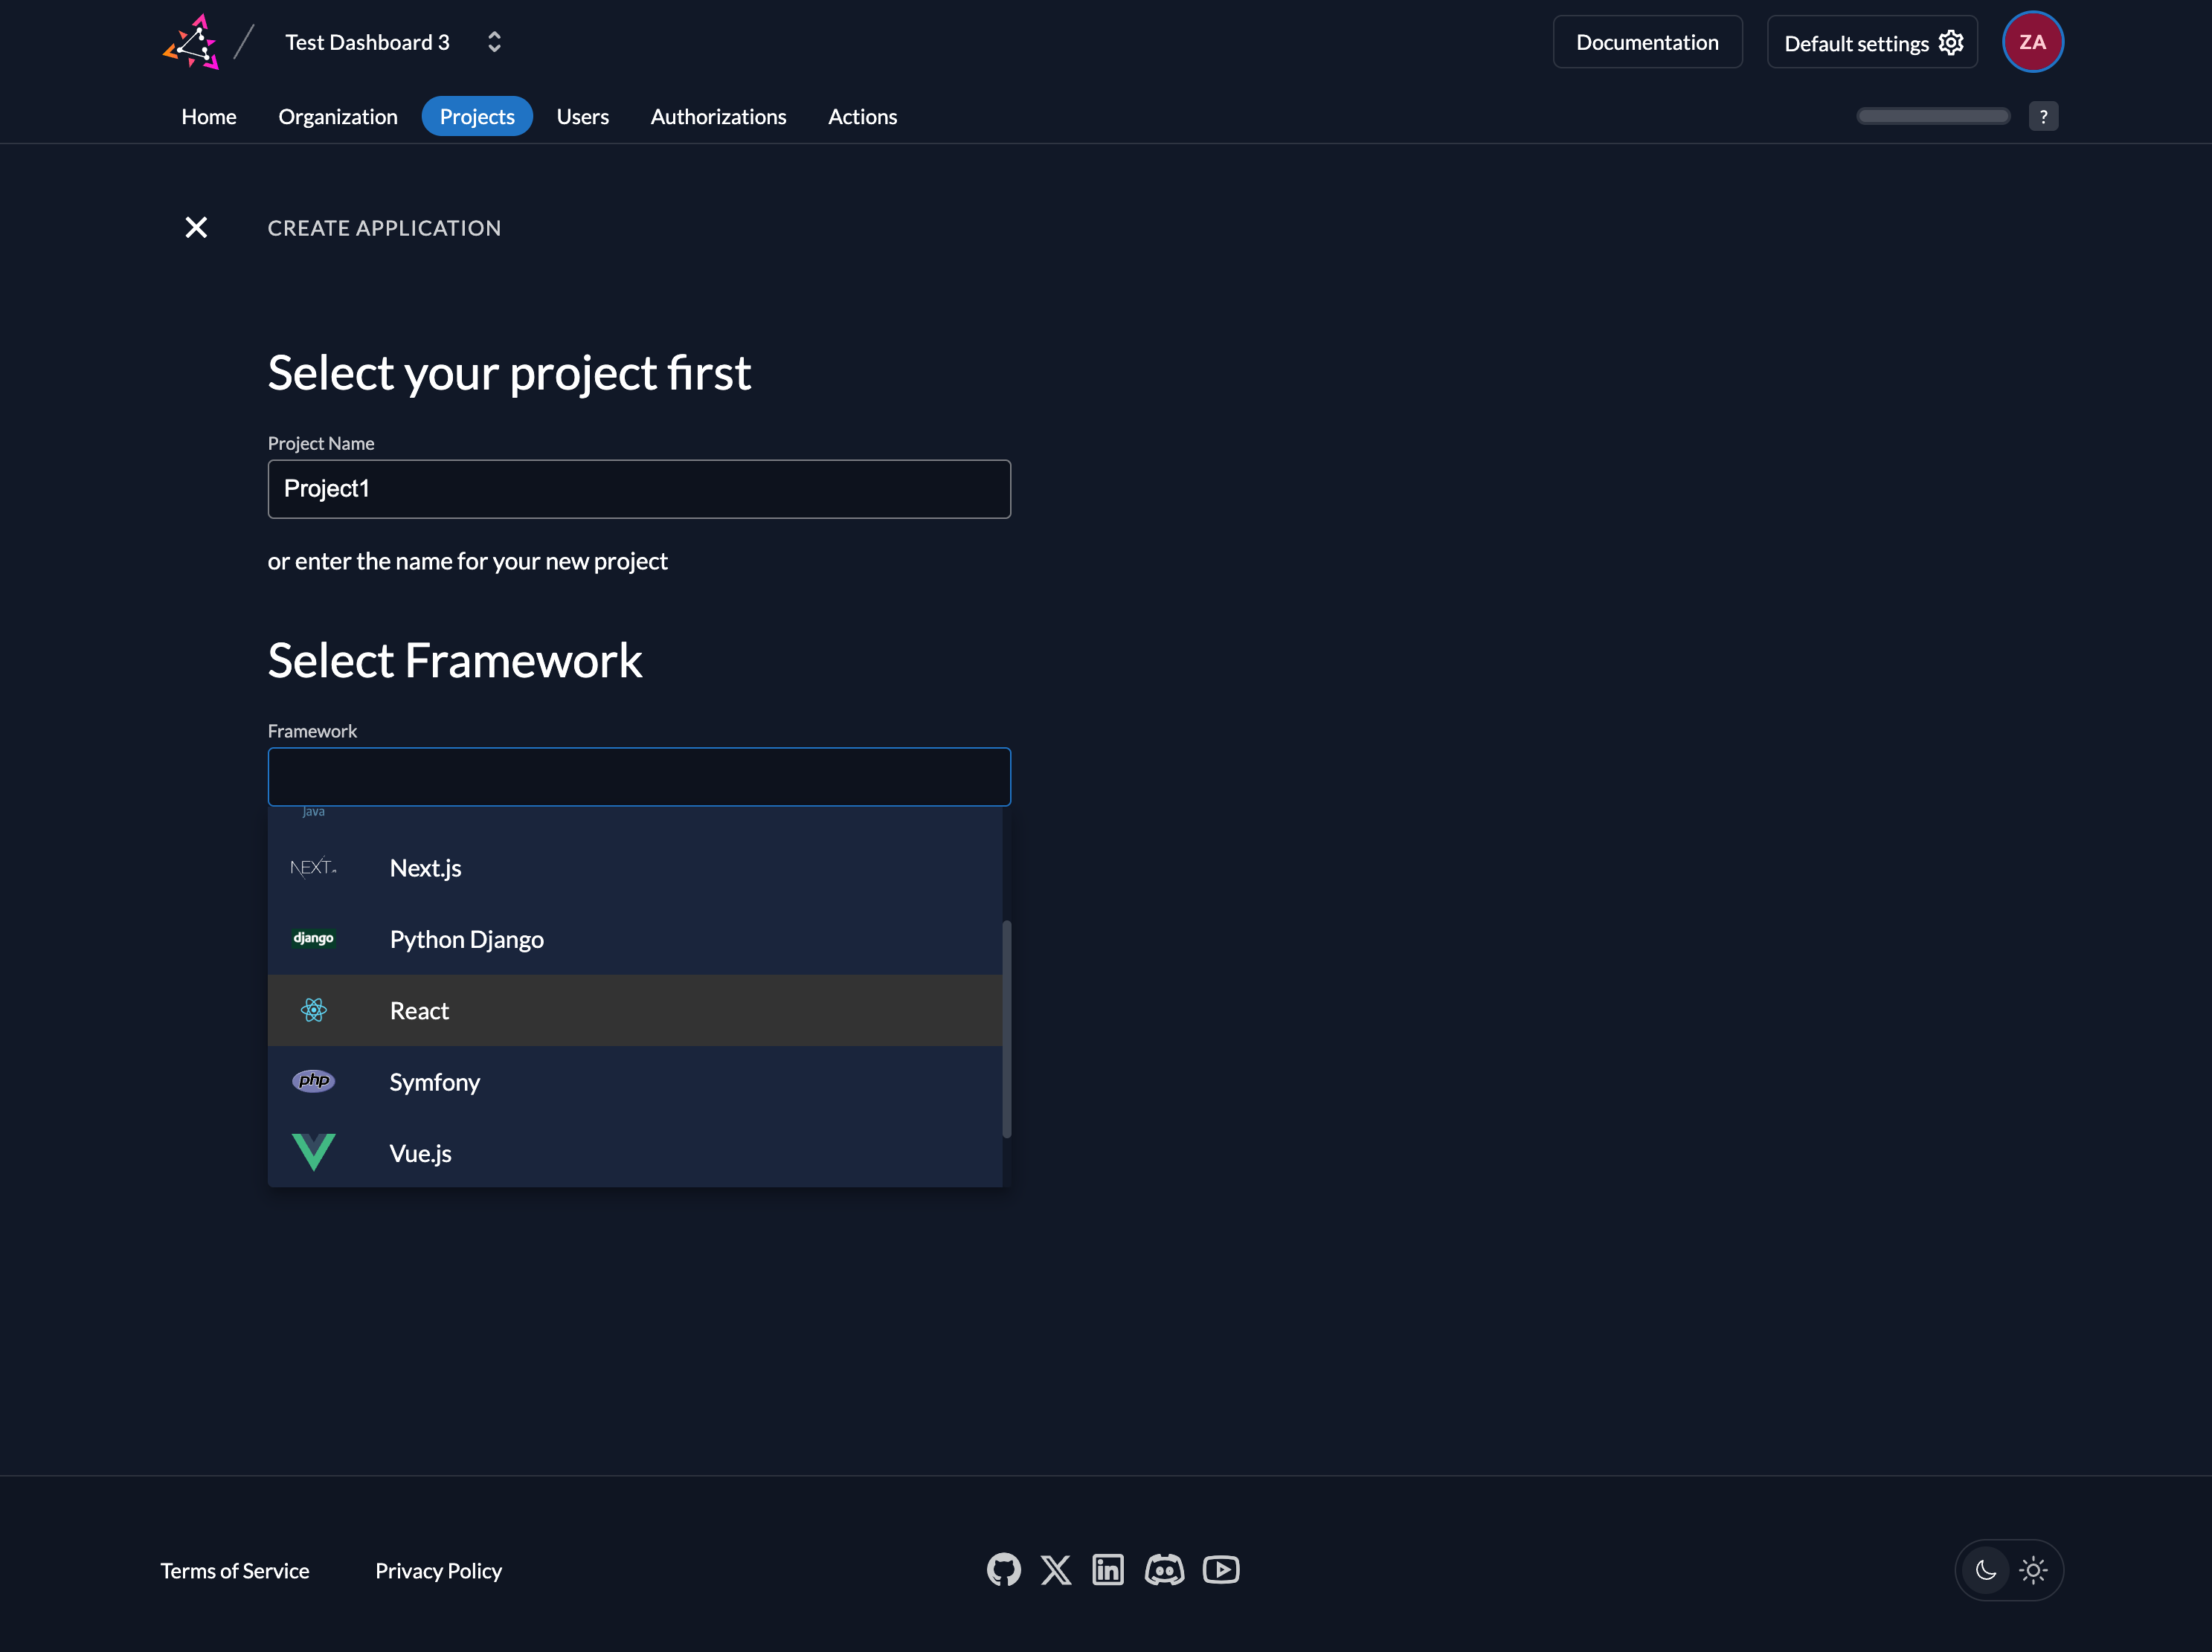
Task: Select the Vue.js icon in the list
Action: tap(313, 1152)
